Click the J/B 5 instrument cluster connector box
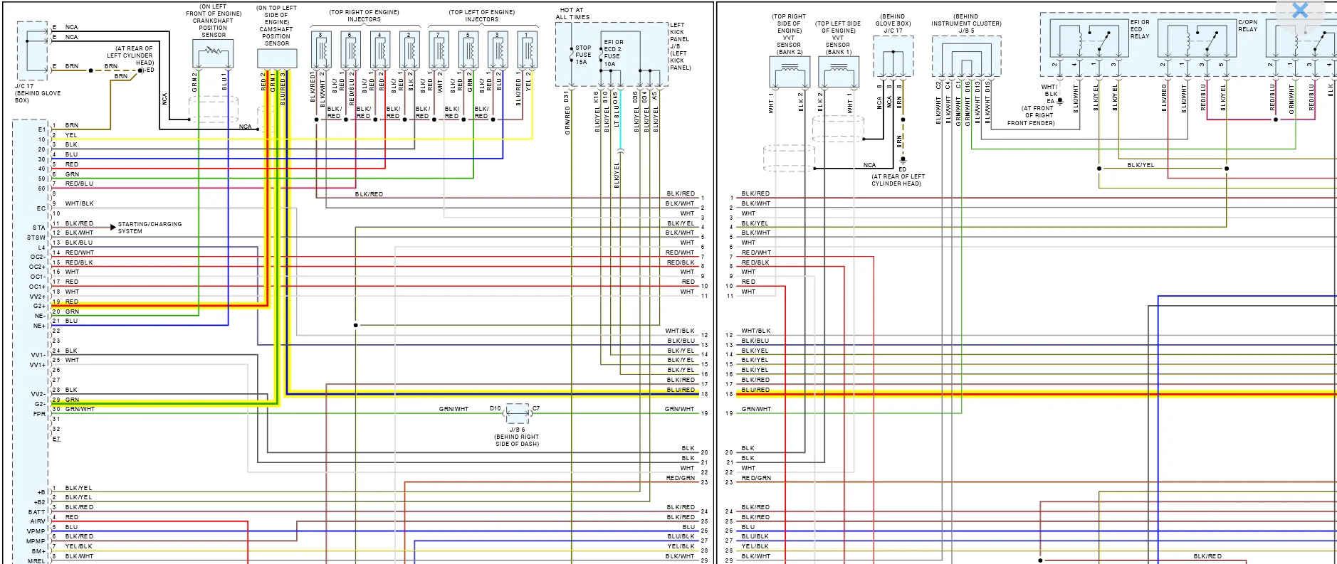This screenshot has width=1337, height=564. point(967,56)
